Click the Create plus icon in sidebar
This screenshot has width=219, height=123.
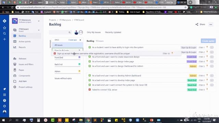click(x=4, y=39)
